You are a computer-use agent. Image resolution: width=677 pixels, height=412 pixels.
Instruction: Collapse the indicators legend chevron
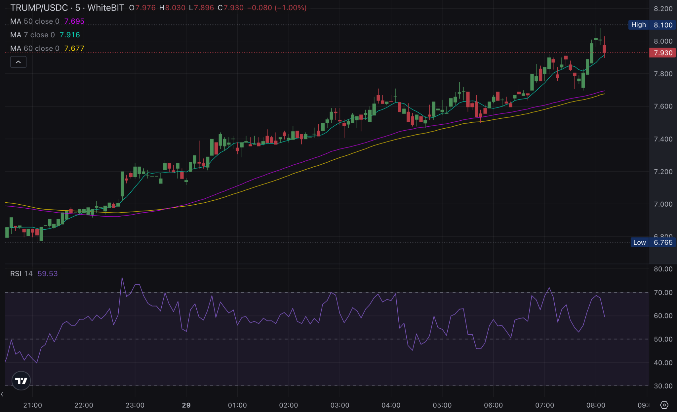tap(18, 62)
